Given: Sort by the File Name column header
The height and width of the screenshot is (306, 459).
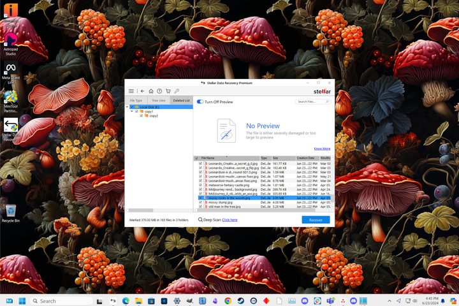Looking at the screenshot, I should [228, 158].
